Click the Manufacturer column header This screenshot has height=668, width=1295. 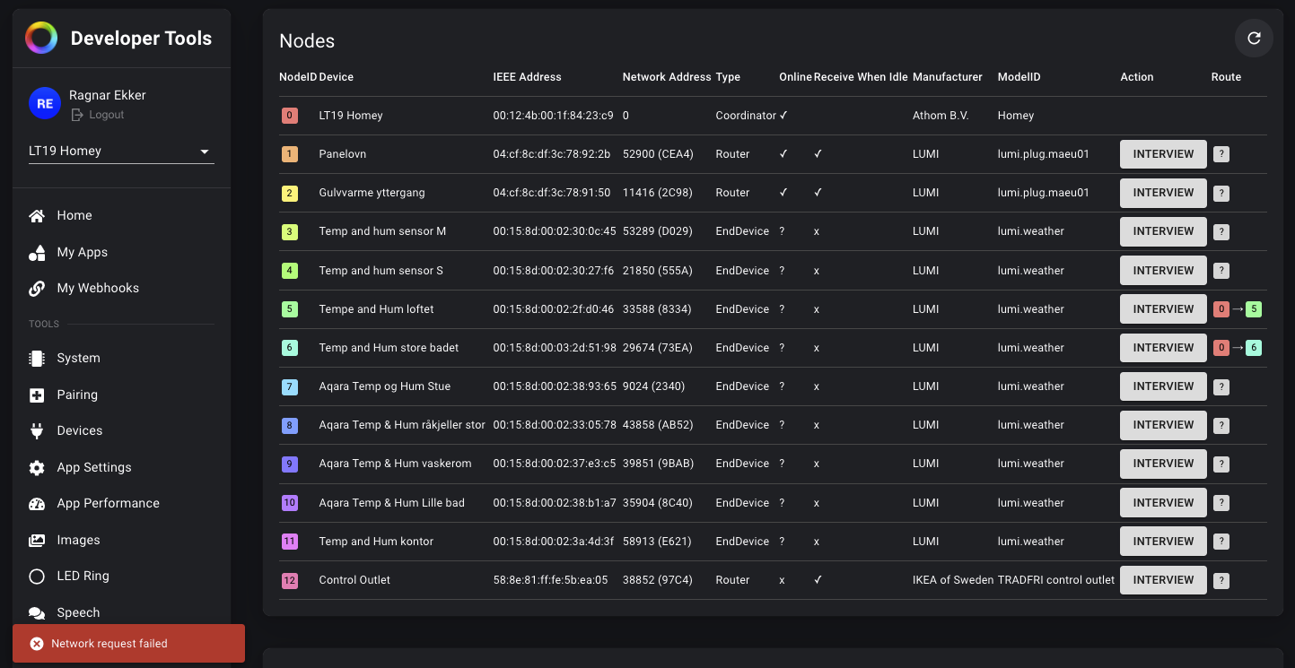pos(948,77)
